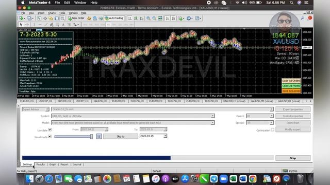Click Close All Losses on chart

point(291,91)
